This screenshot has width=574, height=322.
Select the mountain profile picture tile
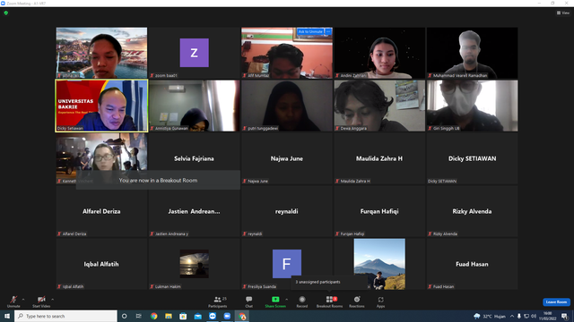[379, 264]
